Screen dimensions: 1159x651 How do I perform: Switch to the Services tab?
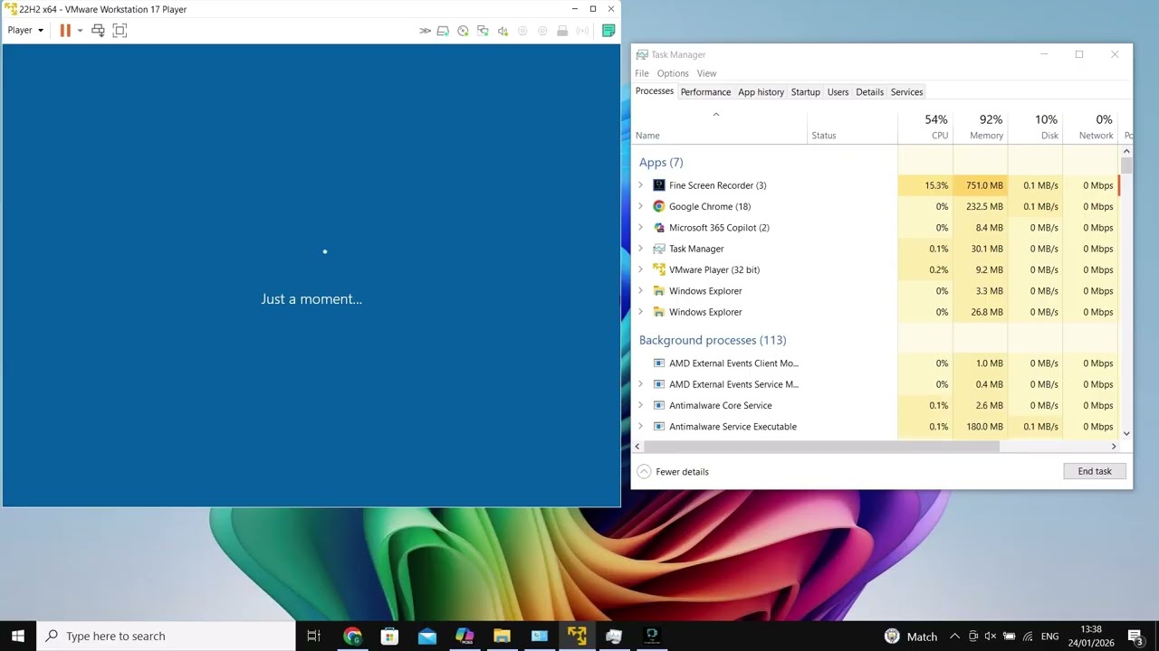[906, 92]
